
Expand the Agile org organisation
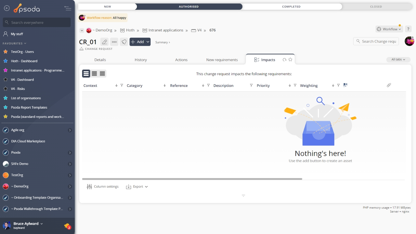point(70,130)
